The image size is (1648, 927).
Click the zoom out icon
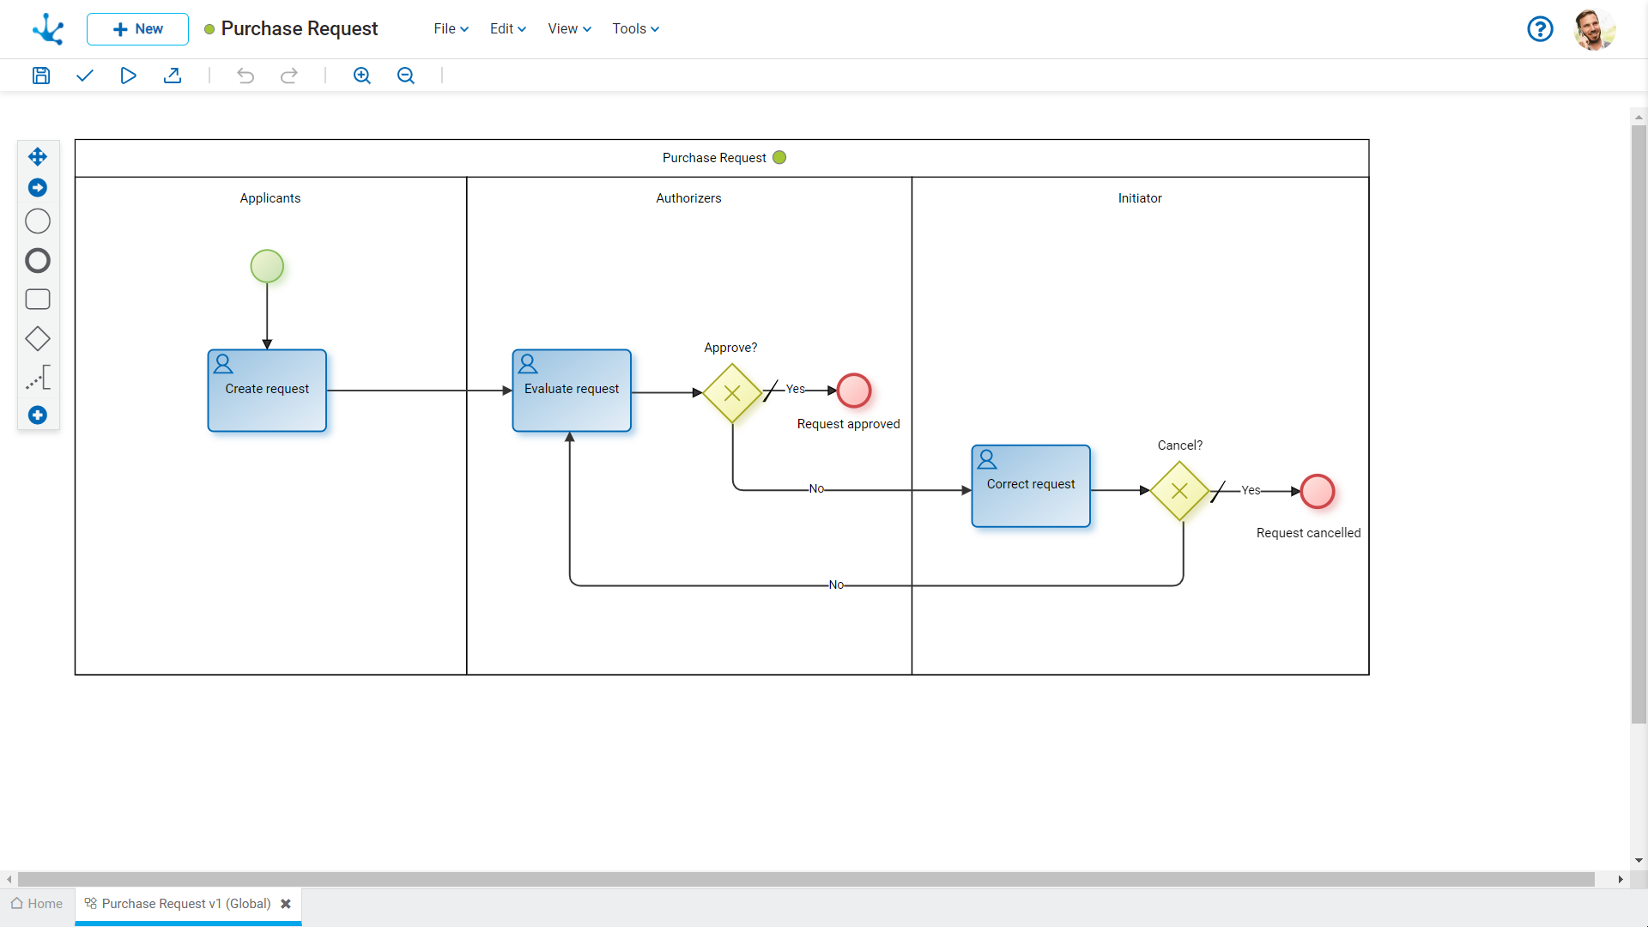(x=404, y=76)
